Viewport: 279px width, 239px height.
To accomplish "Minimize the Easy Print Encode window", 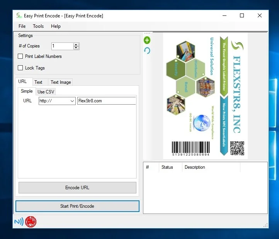I will click(x=225, y=16).
